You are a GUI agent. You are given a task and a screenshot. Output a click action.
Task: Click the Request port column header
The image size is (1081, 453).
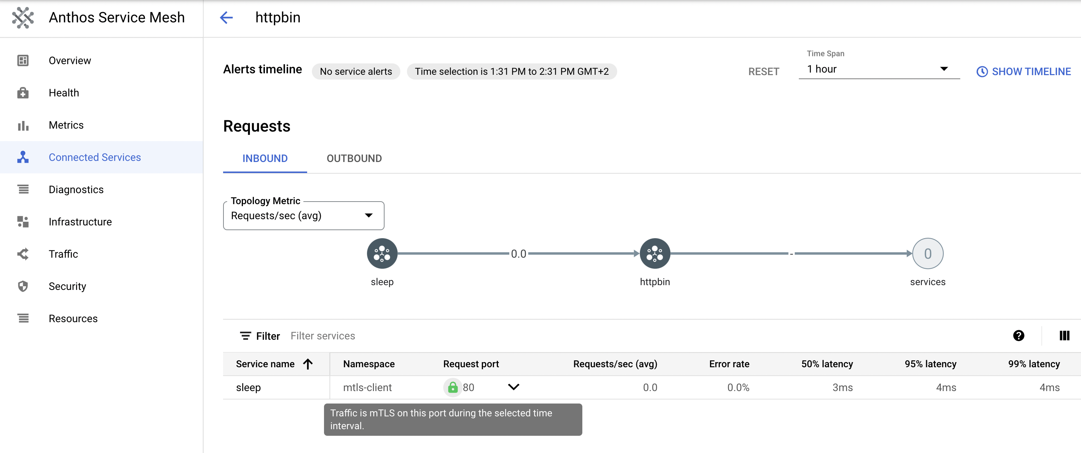coord(471,364)
